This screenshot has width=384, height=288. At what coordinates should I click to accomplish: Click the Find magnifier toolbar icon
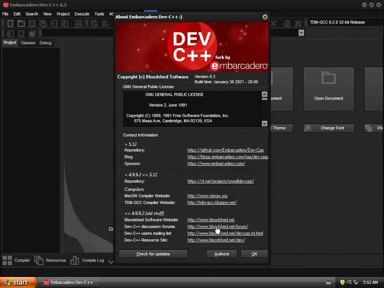pyautogui.click(x=94, y=24)
